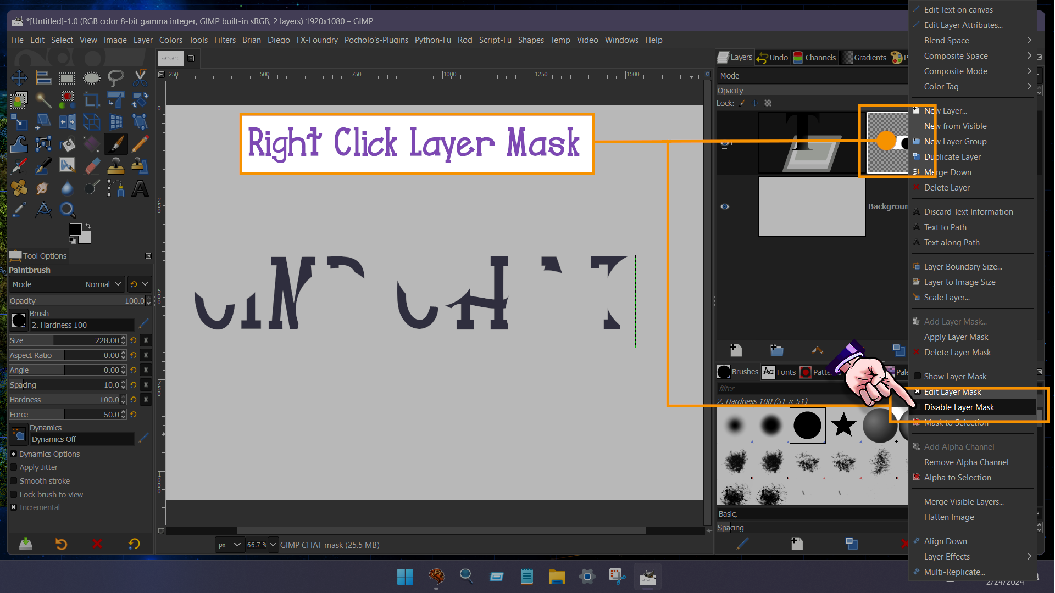Expand the Layer Effects submenu

coord(973,557)
